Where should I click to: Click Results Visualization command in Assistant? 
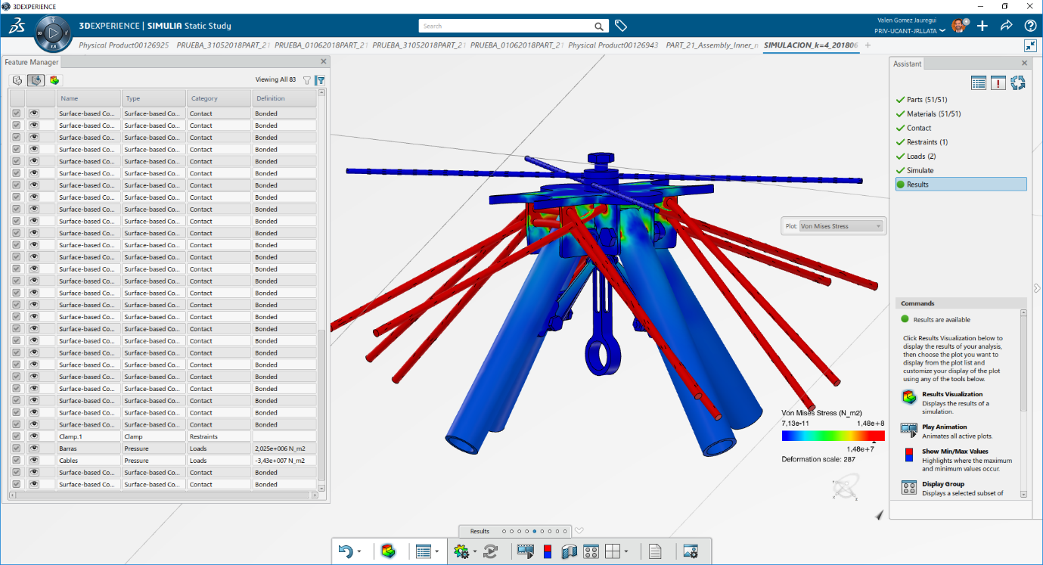[x=952, y=394]
